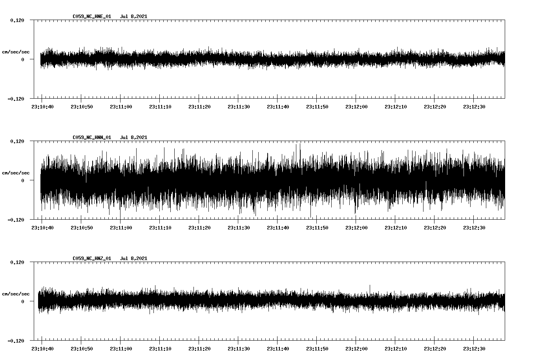Screen dimensions: 533x363
Task: Click the 23:12:00 time tick on middle axis
Action: (x=357, y=226)
